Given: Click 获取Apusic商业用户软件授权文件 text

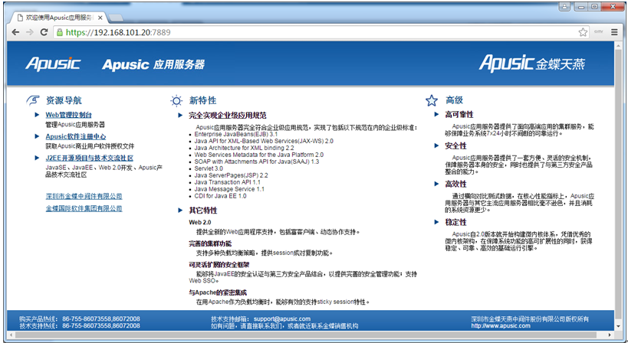Looking at the screenshot, I should 90,146.
